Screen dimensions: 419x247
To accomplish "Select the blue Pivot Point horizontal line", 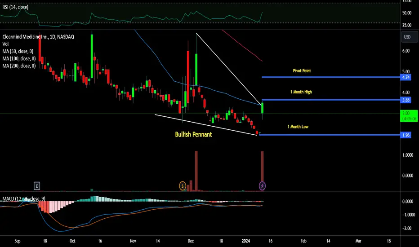I will point(331,77).
